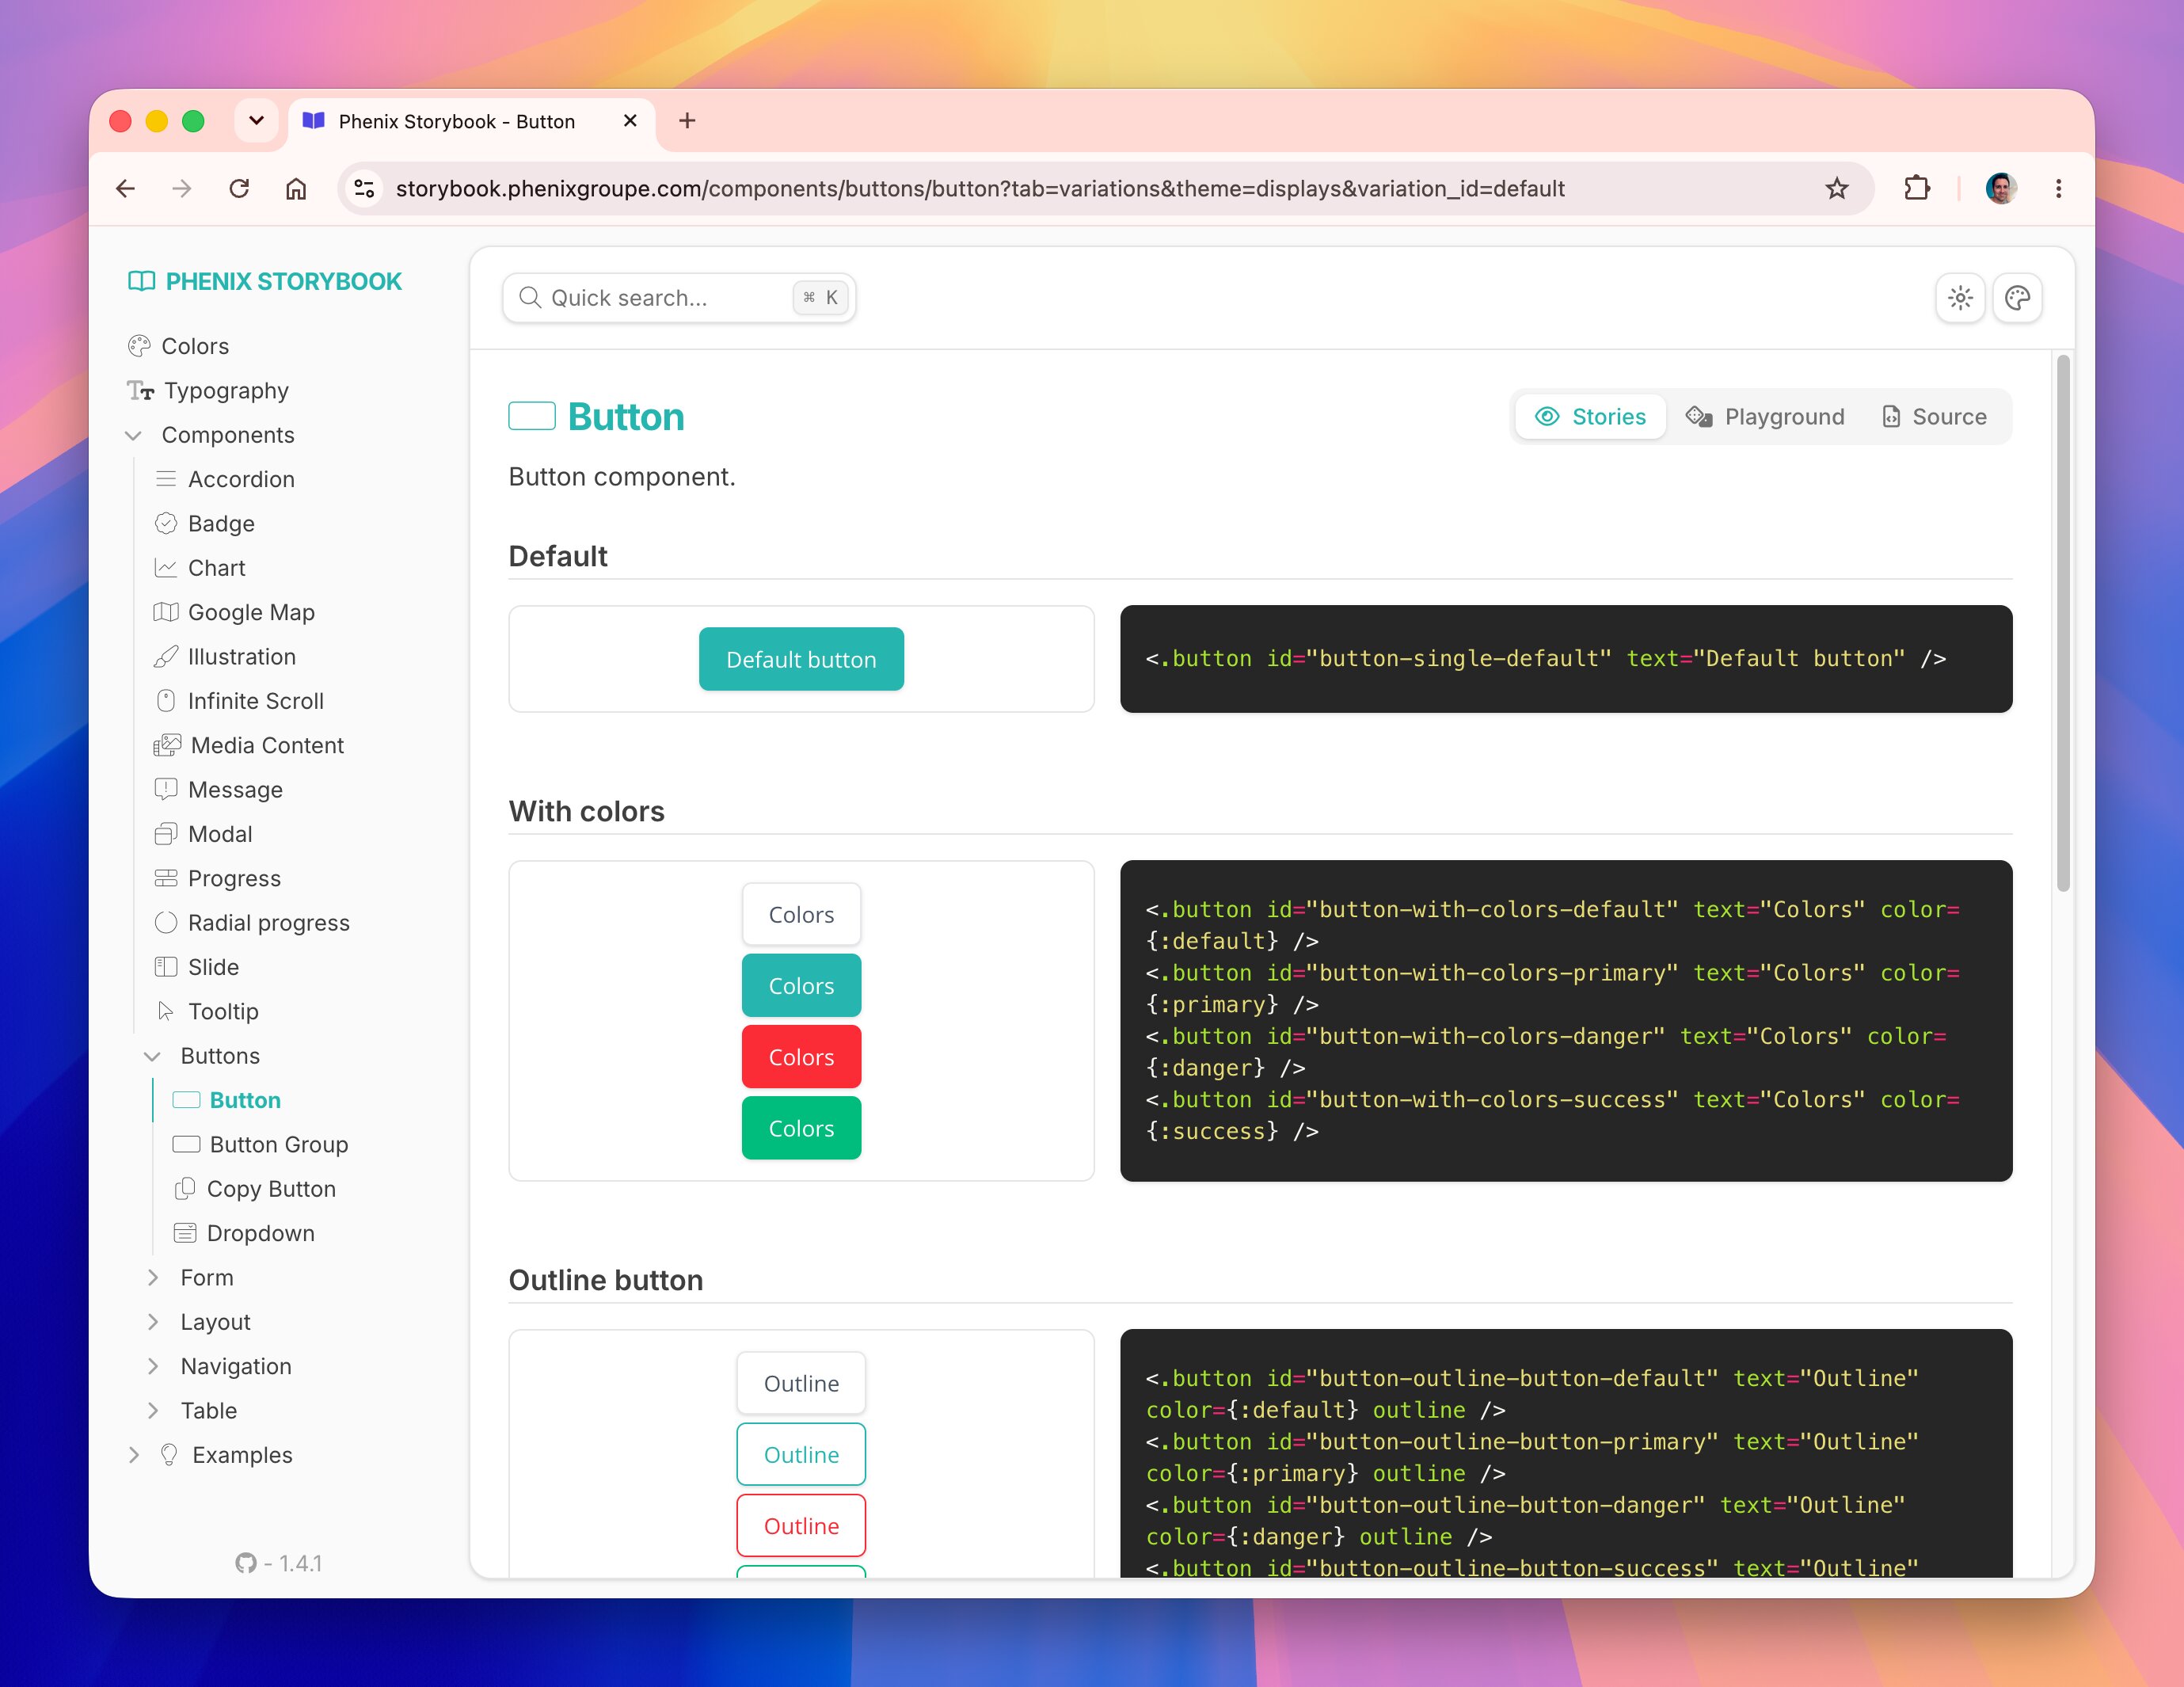Reload the page in browser
Screen dimensions: 2184x1687
(x=239, y=188)
